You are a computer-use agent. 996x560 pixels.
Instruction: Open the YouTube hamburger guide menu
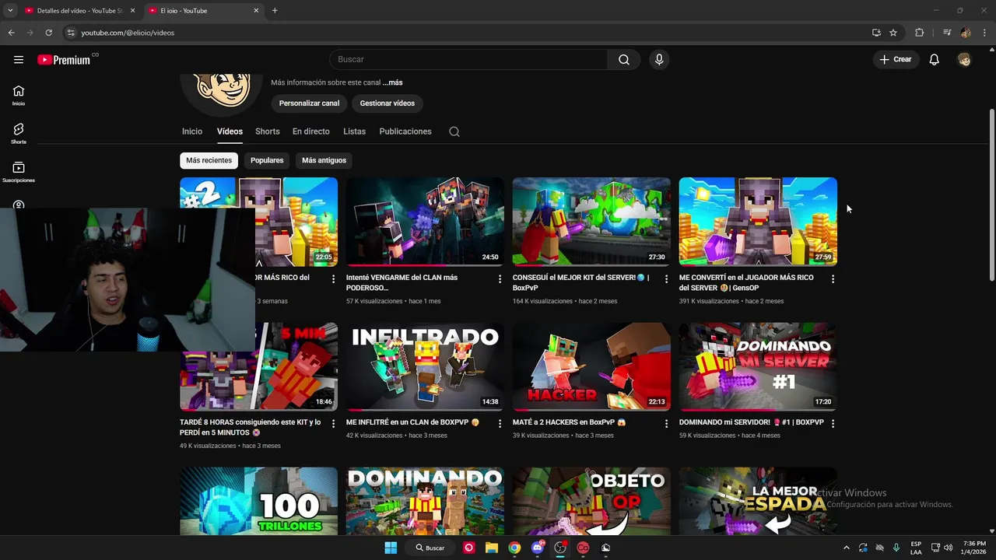pyautogui.click(x=19, y=59)
